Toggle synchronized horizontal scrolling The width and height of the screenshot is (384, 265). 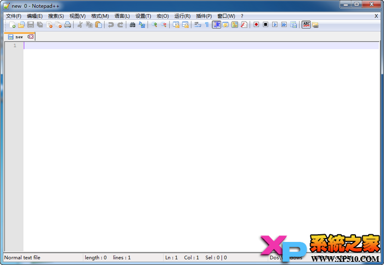[185, 25]
